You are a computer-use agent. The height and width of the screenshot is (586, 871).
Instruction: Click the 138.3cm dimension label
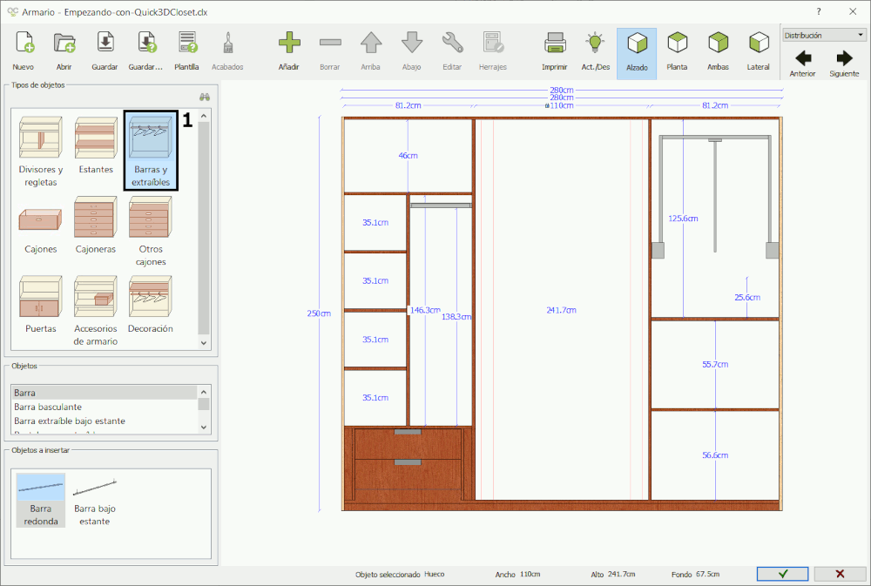click(456, 317)
